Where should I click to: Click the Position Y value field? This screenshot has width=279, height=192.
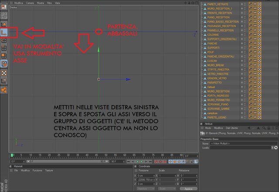click(146, 180)
